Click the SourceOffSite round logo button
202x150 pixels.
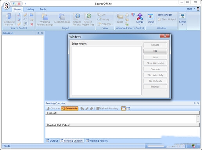[6, 5]
